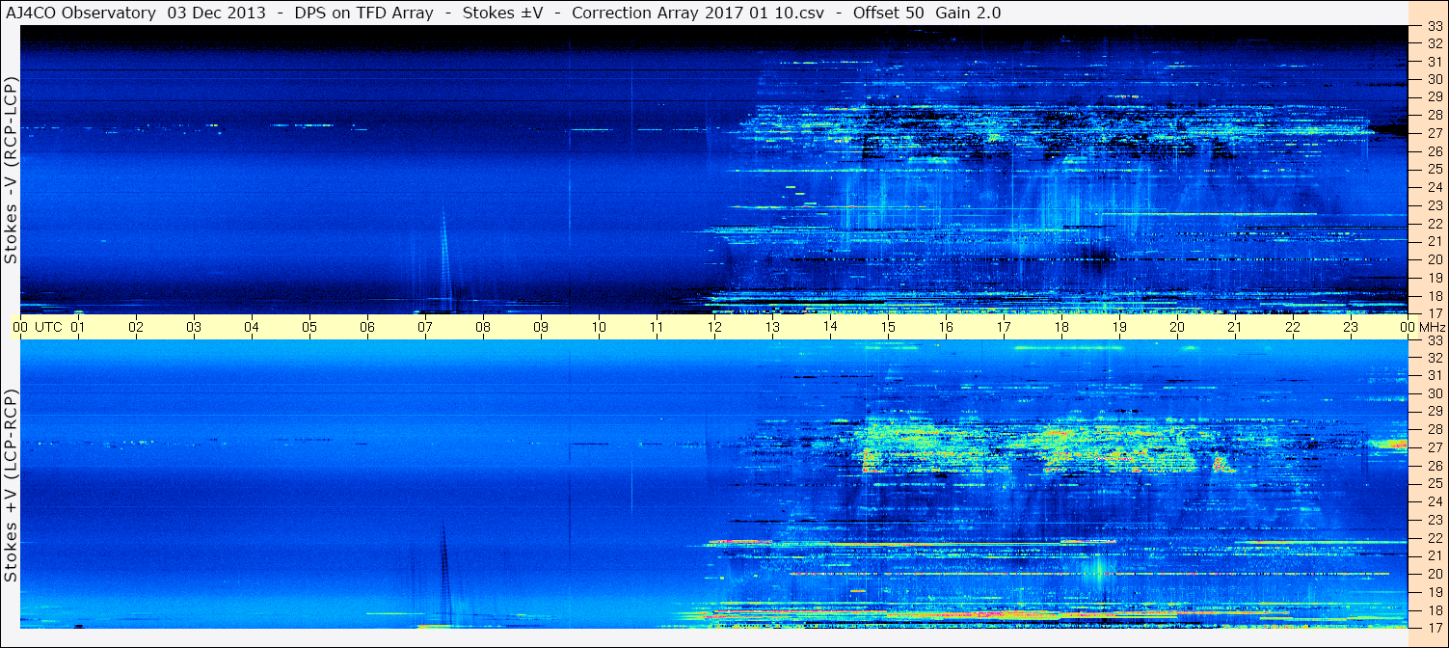Click the 22 hour time marker

point(1293,327)
